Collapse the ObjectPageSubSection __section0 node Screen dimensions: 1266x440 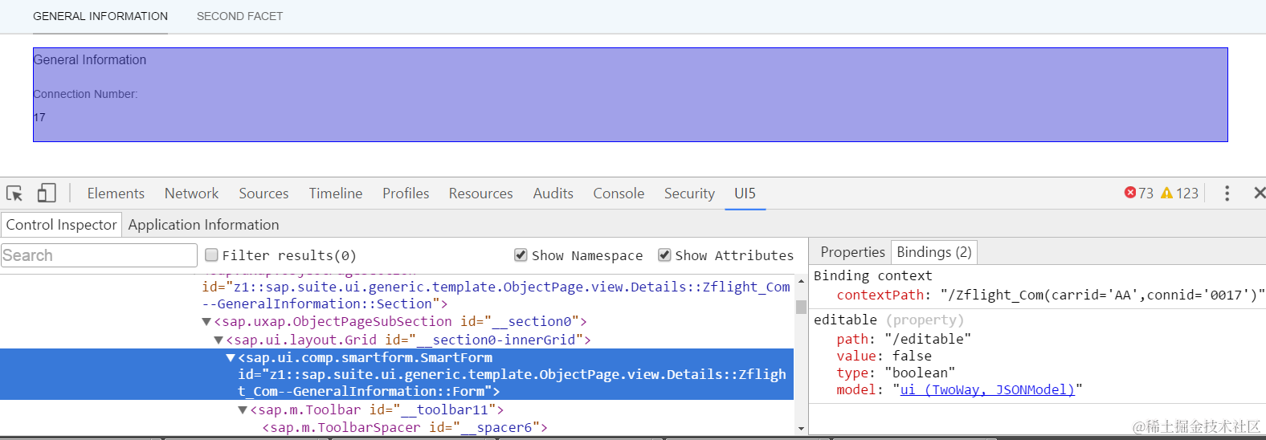click(x=206, y=322)
